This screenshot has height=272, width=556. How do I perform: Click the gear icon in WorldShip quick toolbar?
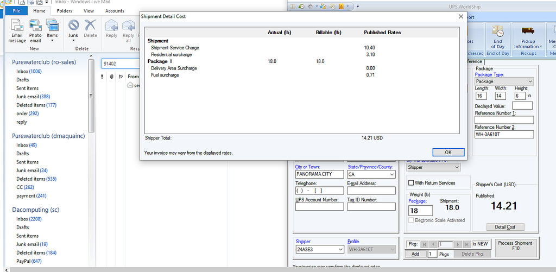point(311,6)
